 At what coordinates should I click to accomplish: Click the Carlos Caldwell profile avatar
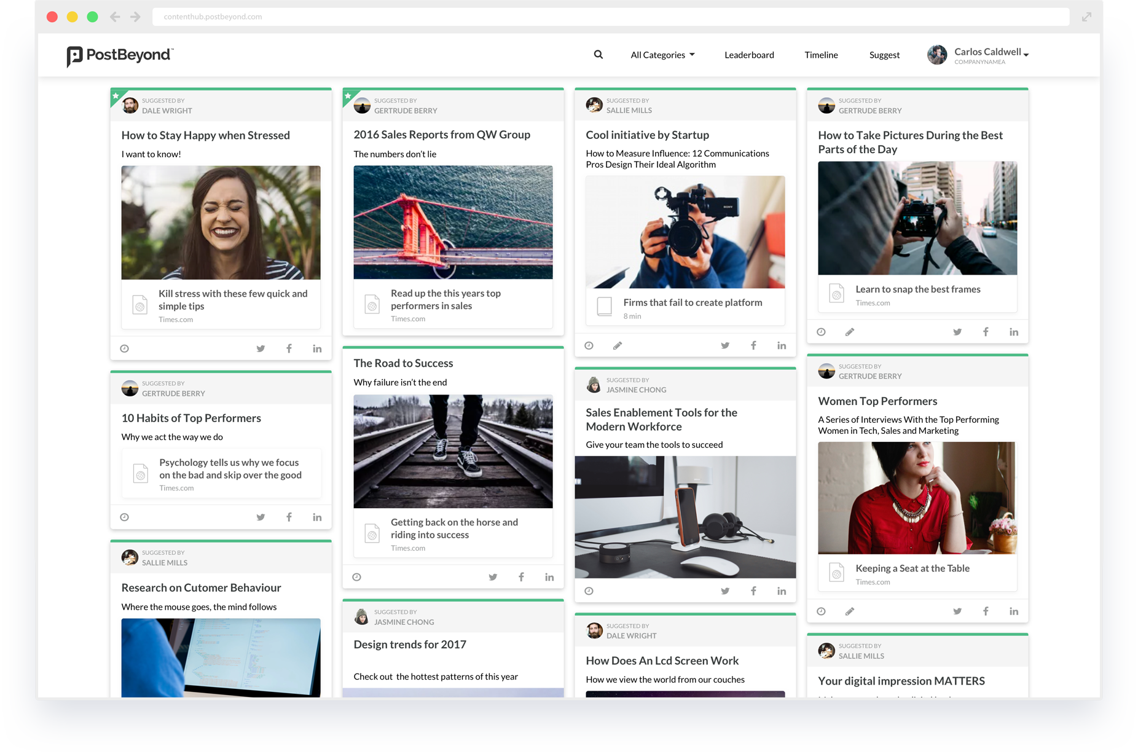pos(937,55)
